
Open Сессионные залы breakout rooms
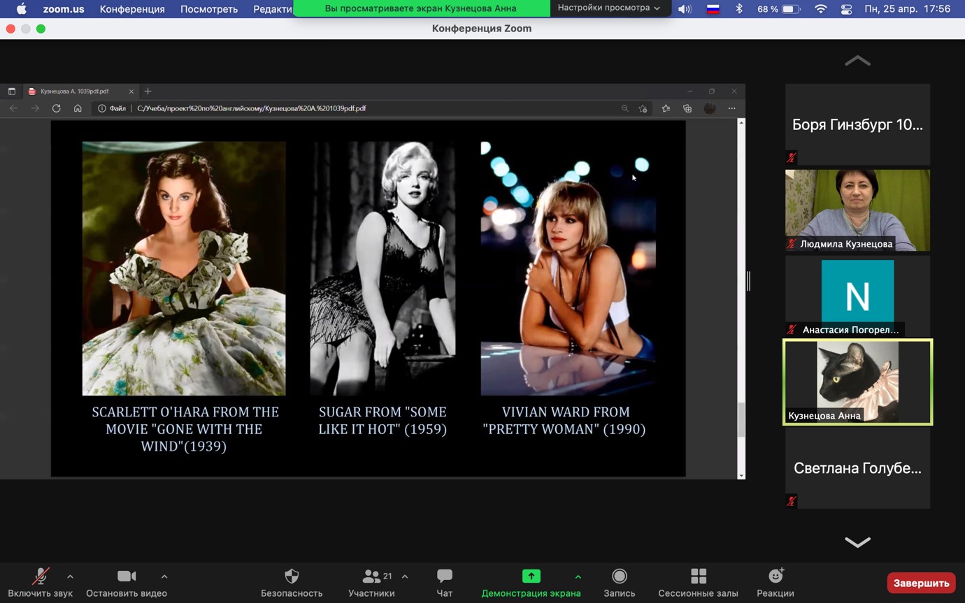[698, 583]
